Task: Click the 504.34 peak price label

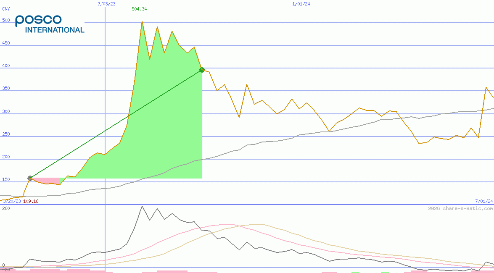Action: pyautogui.click(x=139, y=9)
